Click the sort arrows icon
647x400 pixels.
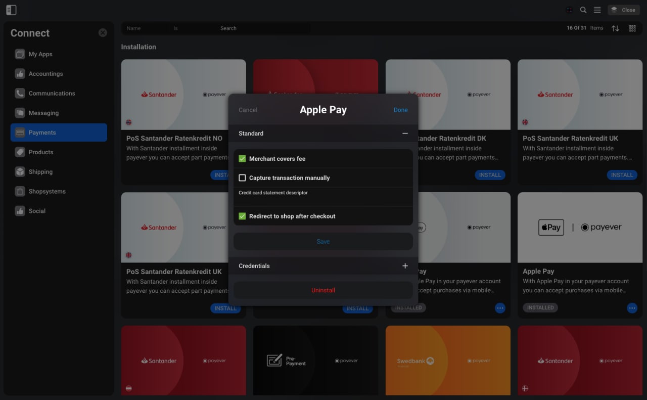(615, 28)
